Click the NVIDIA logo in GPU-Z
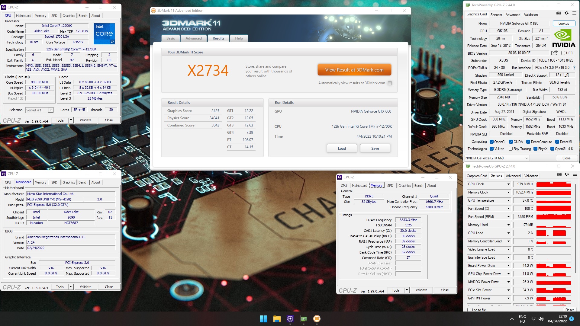This screenshot has width=580, height=326. pyautogui.click(x=564, y=38)
